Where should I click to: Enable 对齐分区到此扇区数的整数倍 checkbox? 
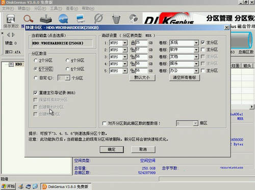click(105, 123)
